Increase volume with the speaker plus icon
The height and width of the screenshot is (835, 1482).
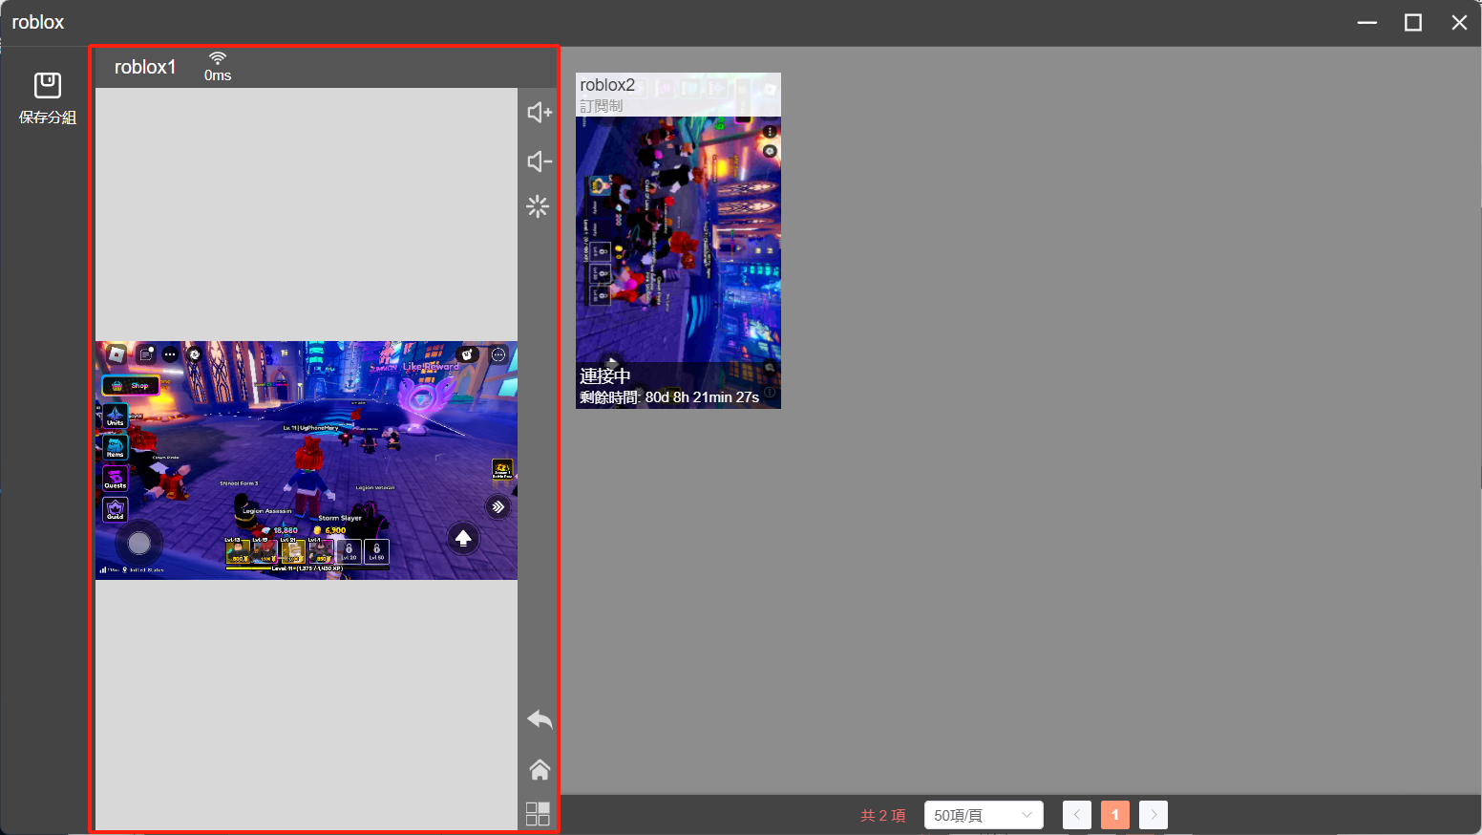coord(540,113)
